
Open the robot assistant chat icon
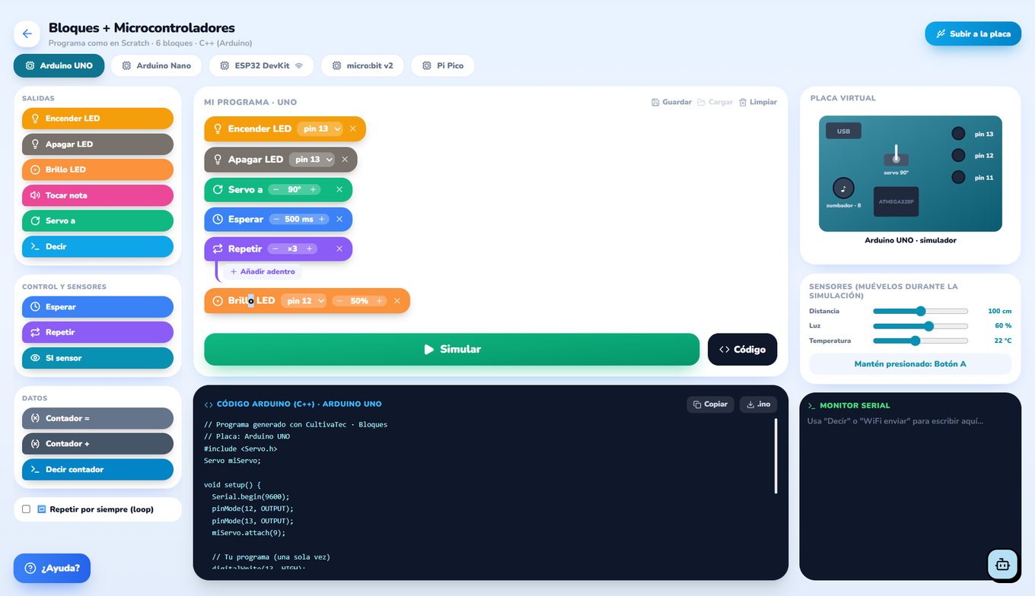tap(1002, 564)
